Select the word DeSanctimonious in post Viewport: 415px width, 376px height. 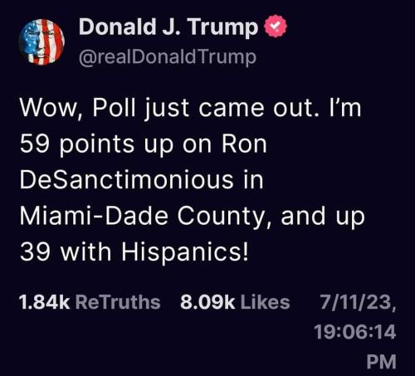126,180
